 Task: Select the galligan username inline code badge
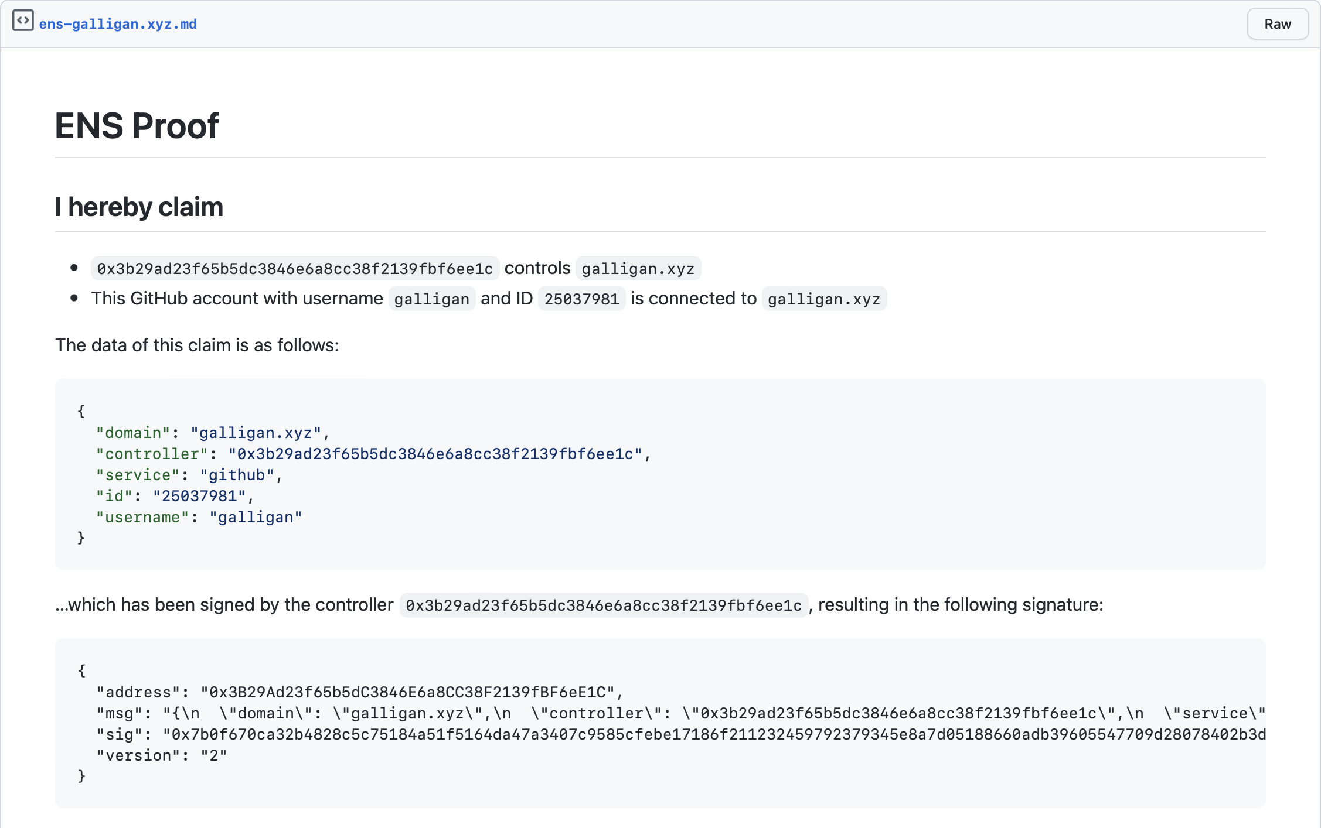click(x=431, y=299)
